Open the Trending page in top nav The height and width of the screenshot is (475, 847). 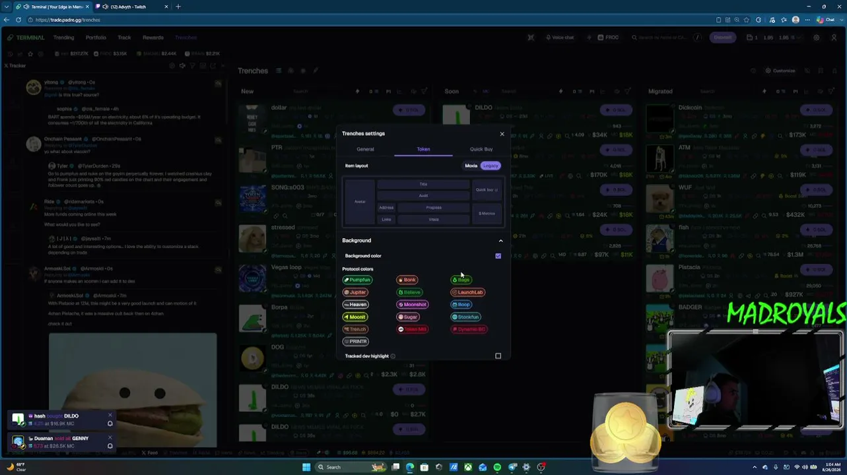point(63,38)
